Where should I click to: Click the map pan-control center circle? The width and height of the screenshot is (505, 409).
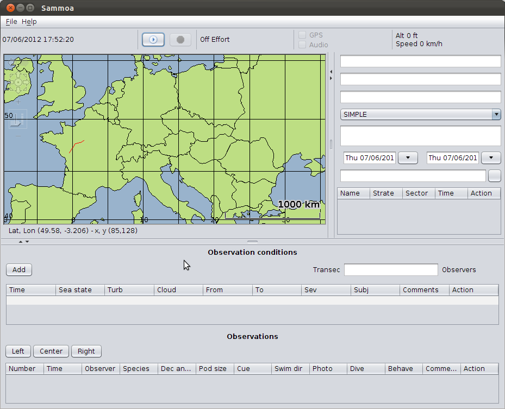(x=18, y=83)
